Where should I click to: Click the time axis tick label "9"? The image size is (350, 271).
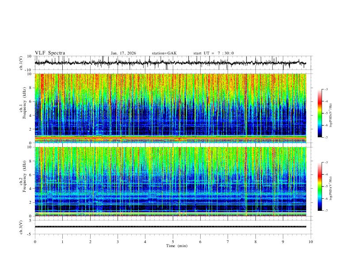283,242
